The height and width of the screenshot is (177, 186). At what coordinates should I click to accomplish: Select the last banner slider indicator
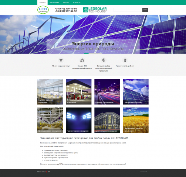[x=99, y=53]
